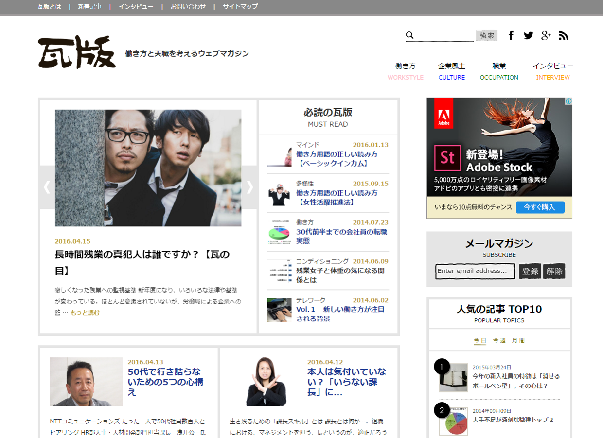Click 今すぐ購入 in the Adobe Stock ad
This screenshot has height=438, width=603.
pos(540,207)
